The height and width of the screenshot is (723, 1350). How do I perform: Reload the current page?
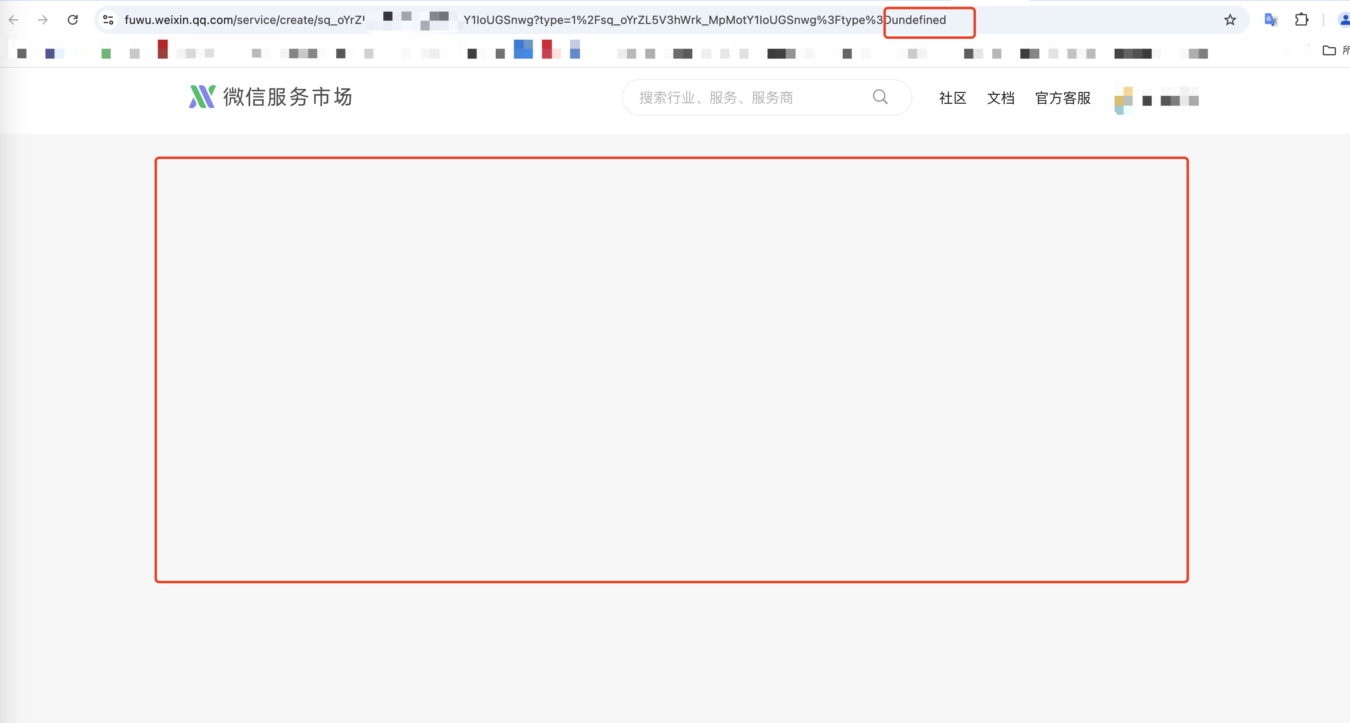73,20
